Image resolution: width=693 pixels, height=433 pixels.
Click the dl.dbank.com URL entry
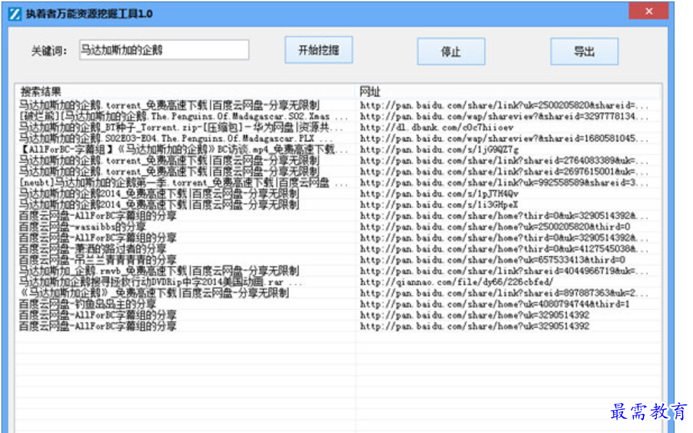tap(437, 127)
